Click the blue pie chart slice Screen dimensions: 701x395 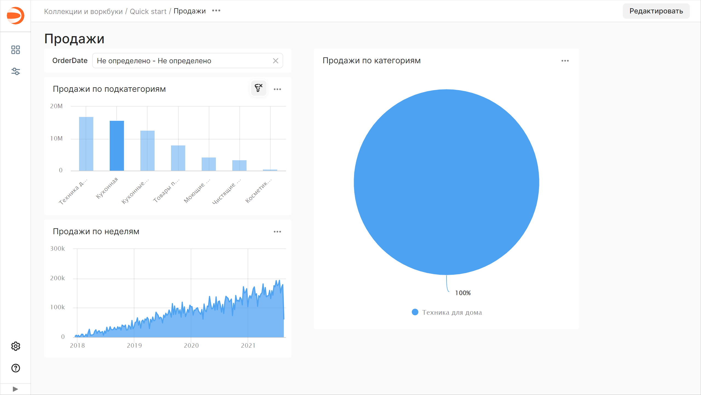446,182
